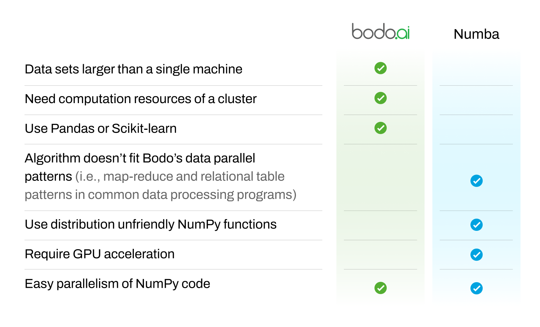
Task: Select 'Easy parallelism of NumPy code' label
Action: pyautogui.click(x=117, y=284)
